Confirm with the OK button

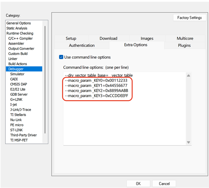[x=138, y=184]
